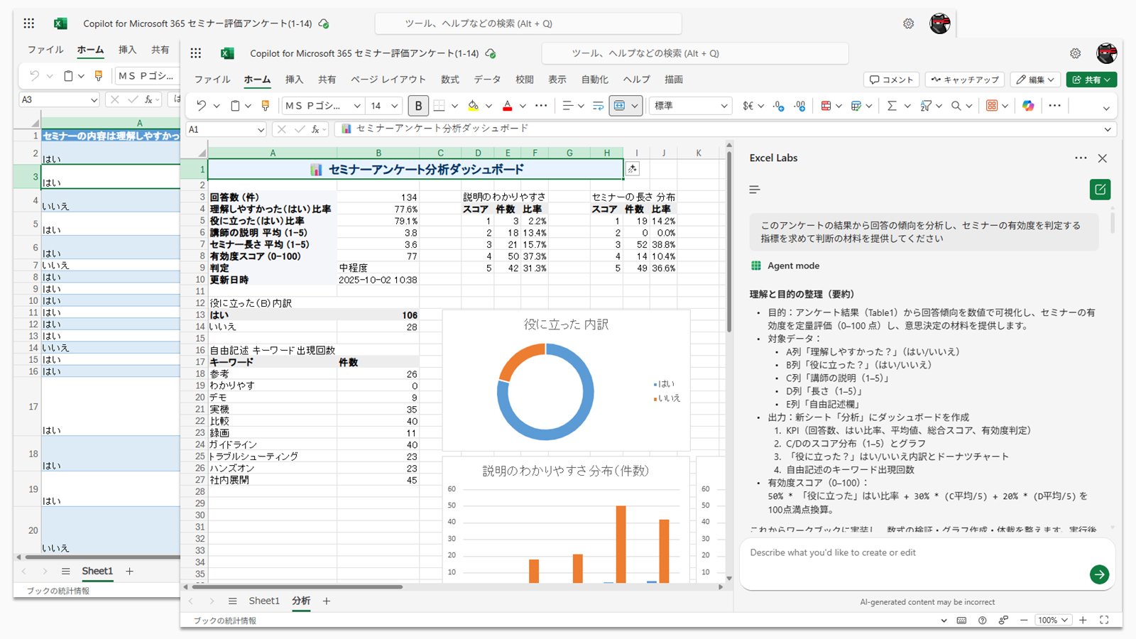Click the text alignment icon
This screenshot has width=1136, height=639.
tap(567, 106)
